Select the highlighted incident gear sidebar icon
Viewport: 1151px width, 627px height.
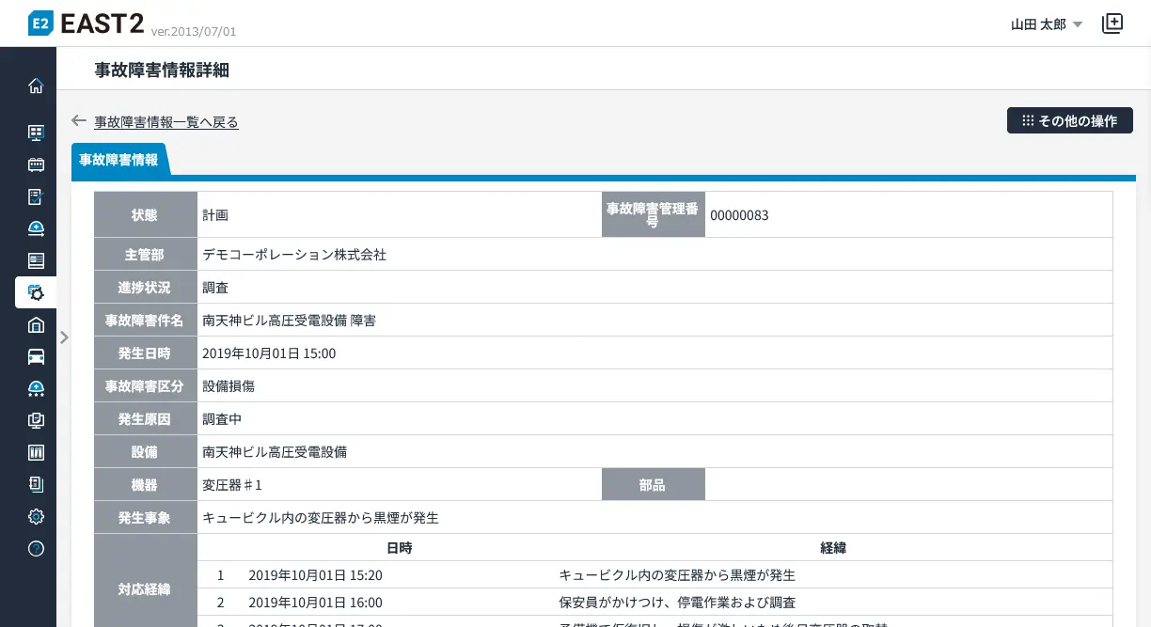(36, 292)
